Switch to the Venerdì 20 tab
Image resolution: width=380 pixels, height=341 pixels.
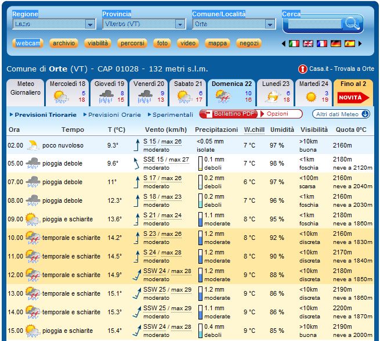point(149,92)
